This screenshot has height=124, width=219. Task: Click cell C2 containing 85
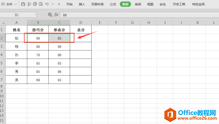pyautogui.click(x=59, y=38)
